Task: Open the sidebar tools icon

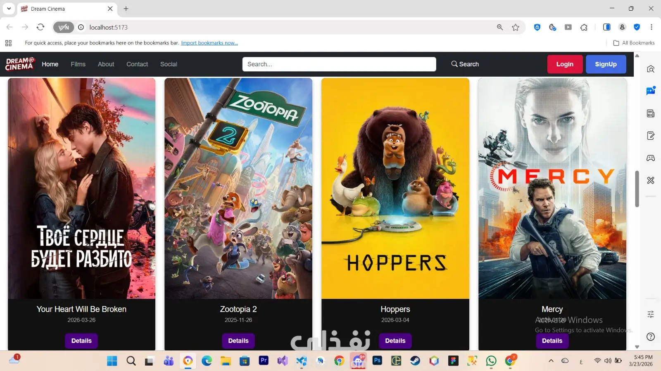Action: (x=651, y=180)
